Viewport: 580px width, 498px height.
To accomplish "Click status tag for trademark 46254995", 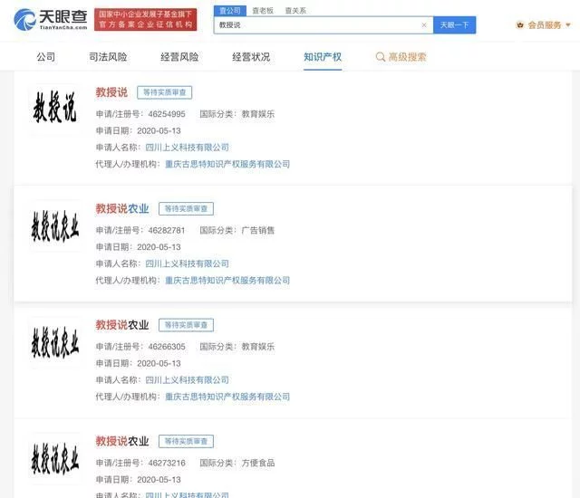I will click(165, 92).
